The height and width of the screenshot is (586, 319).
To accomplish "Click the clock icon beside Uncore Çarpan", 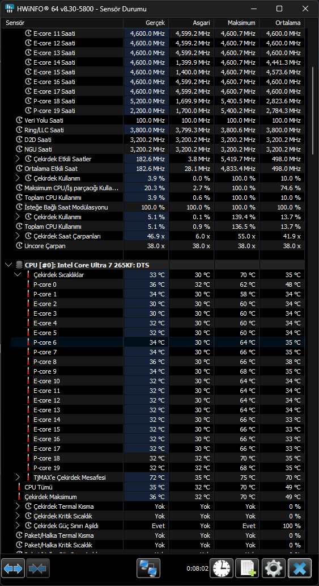I will pos(19,246).
